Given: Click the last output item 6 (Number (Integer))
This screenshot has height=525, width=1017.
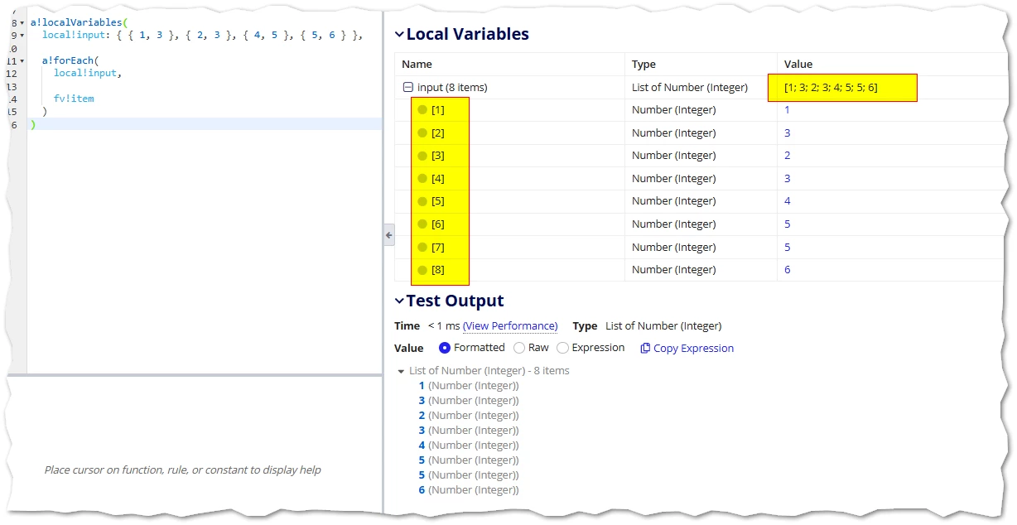Looking at the screenshot, I should [x=469, y=490].
